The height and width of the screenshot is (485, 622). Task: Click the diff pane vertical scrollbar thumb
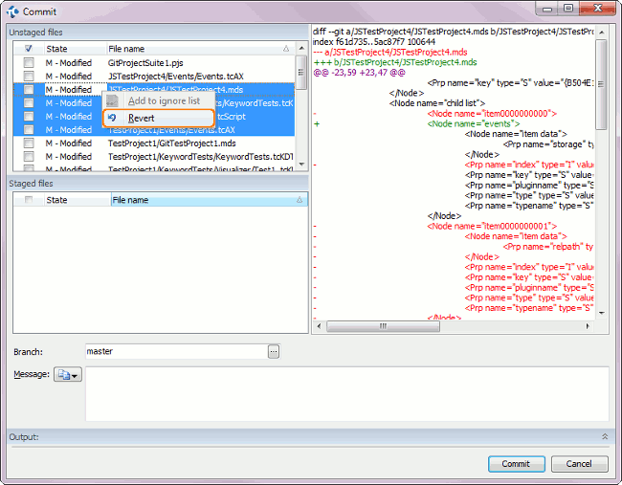click(x=602, y=84)
